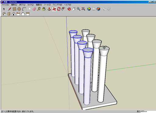Open the 表示(V) menu
This screenshot has width=156, height=113.
[x=22, y=5]
